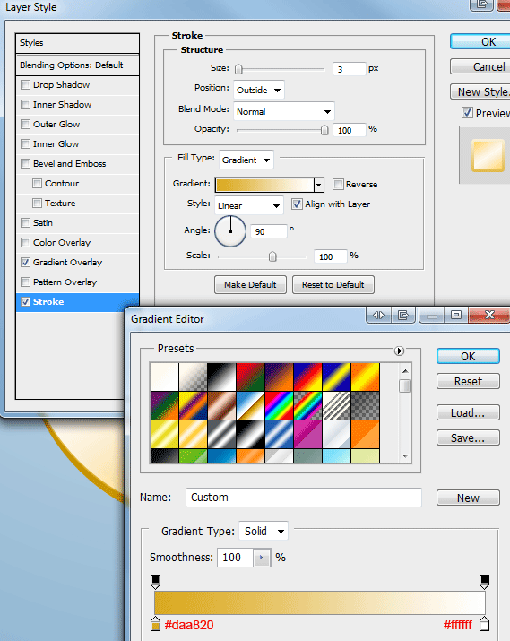This screenshot has height=641, width=510.
Task: Uncheck Align with Layer
Action: (x=297, y=204)
